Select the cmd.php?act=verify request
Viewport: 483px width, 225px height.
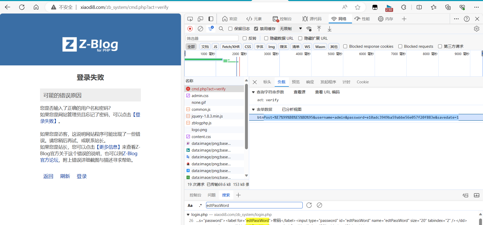pos(214,89)
